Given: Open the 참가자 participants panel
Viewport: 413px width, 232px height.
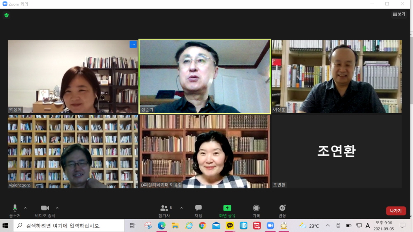Looking at the screenshot, I should pyautogui.click(x=165, y=210).
